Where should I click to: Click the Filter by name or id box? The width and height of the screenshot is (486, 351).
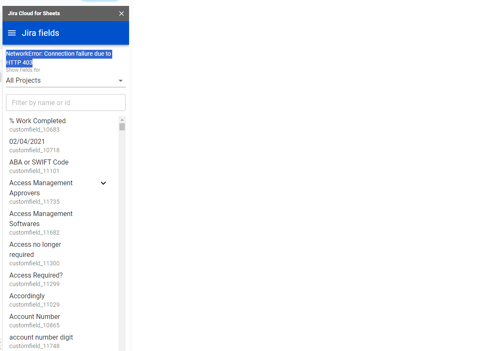coord(65,103)
